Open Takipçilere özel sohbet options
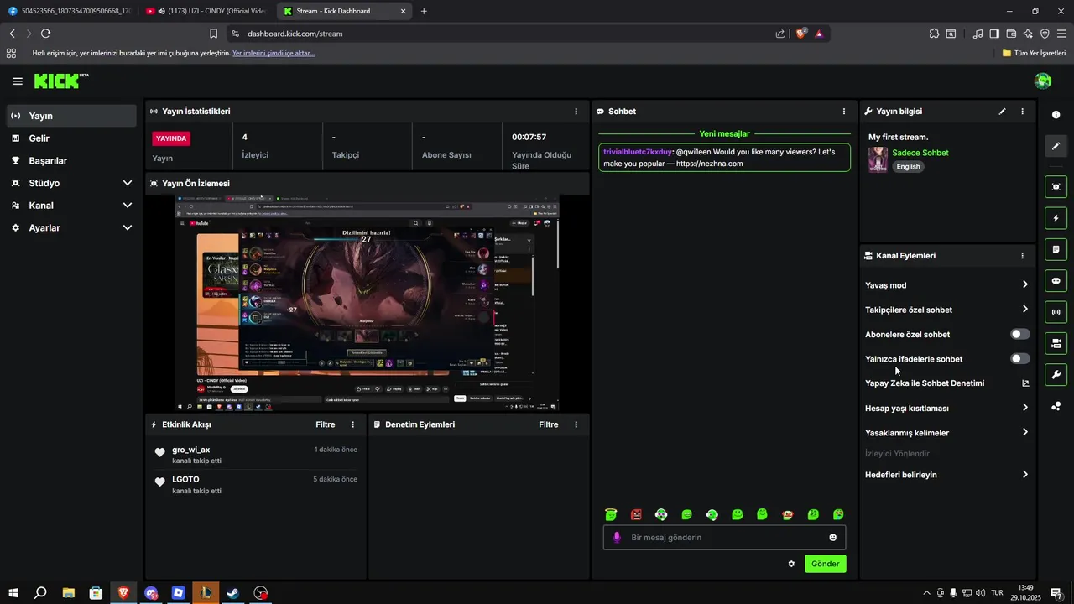 pos(946,310)
